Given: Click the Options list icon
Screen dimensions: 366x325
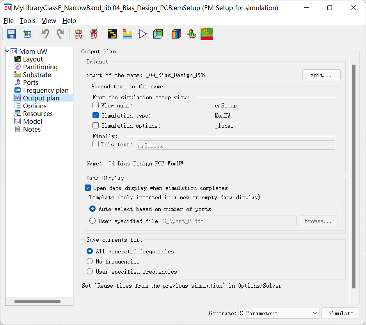Looking at the screenshot, I should point(18,106).
